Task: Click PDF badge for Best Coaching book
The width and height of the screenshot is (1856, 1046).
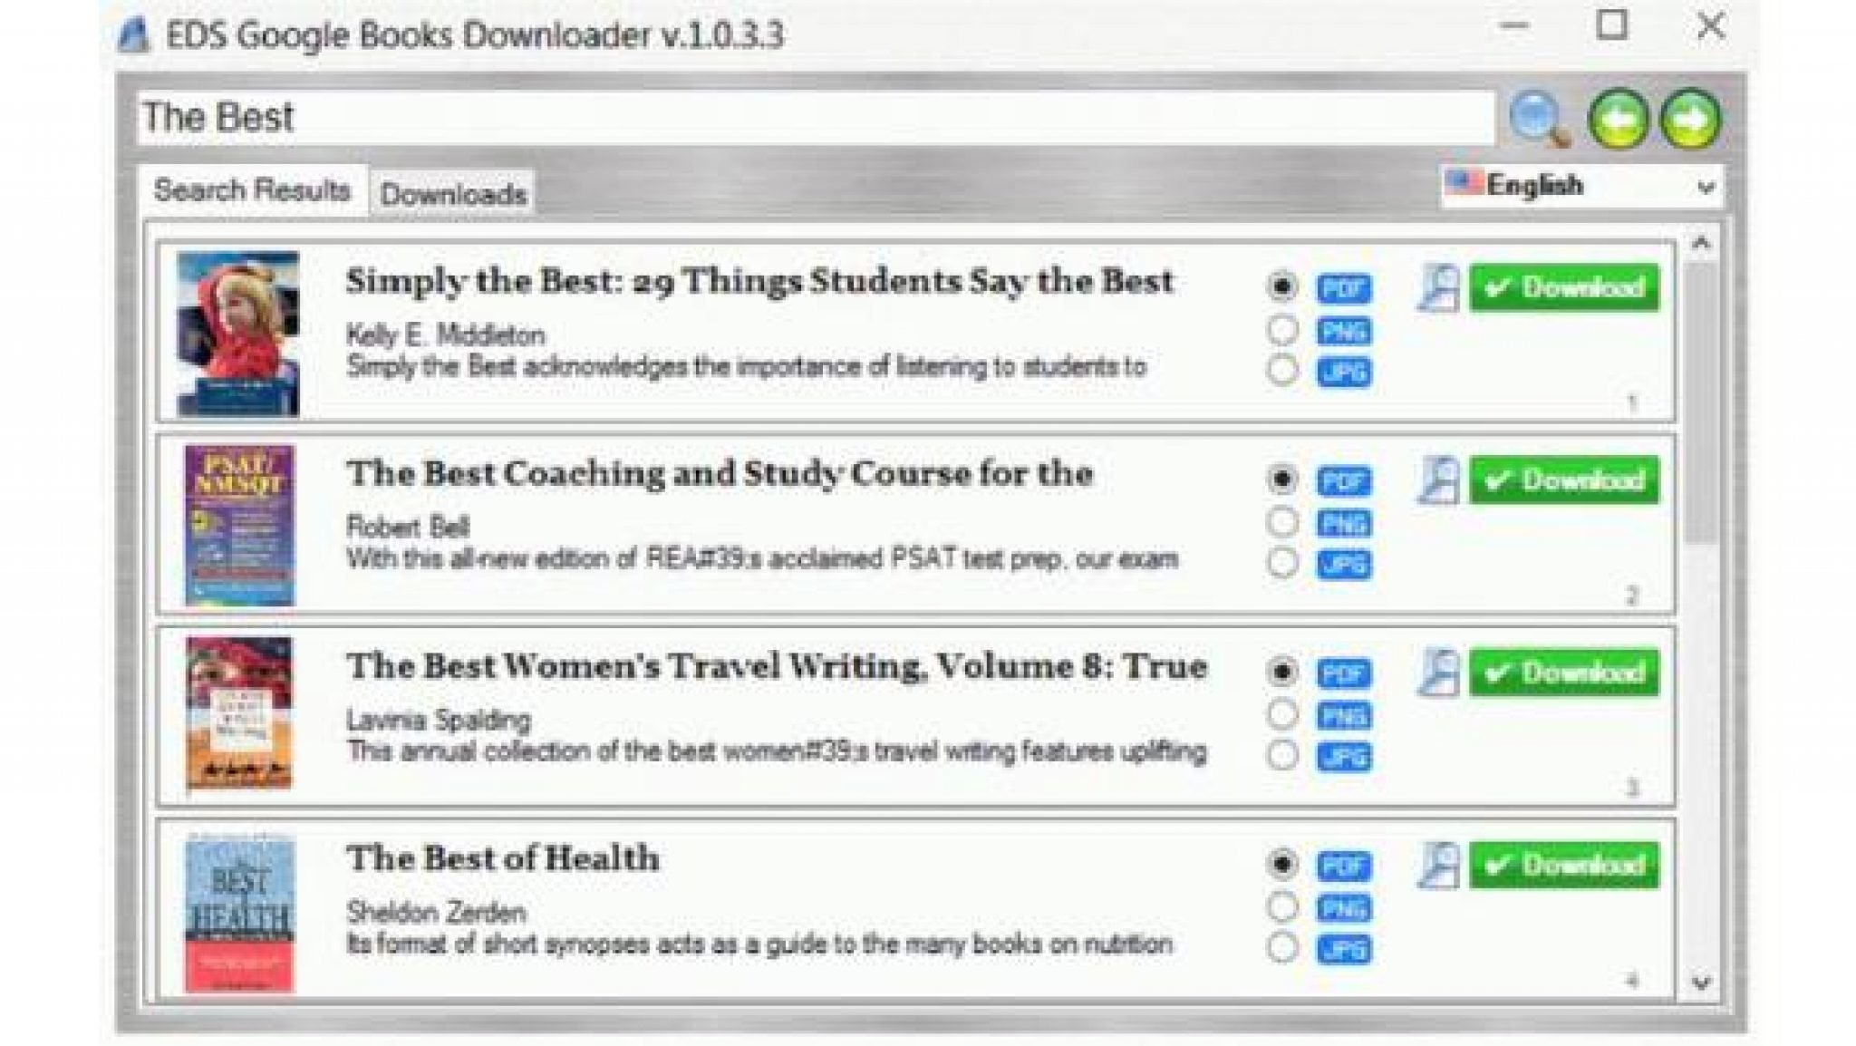Action: [x=1344, y=480]
